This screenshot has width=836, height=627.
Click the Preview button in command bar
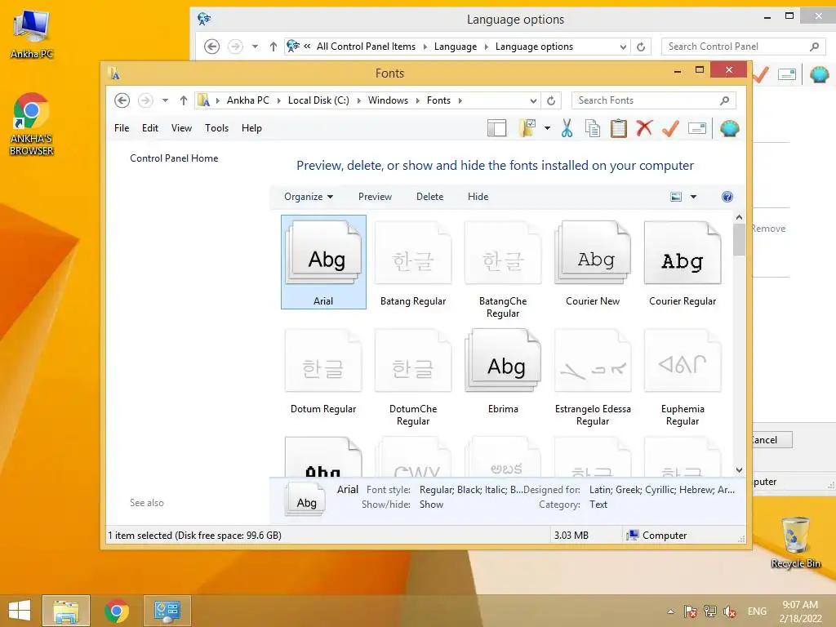point(375,197)
